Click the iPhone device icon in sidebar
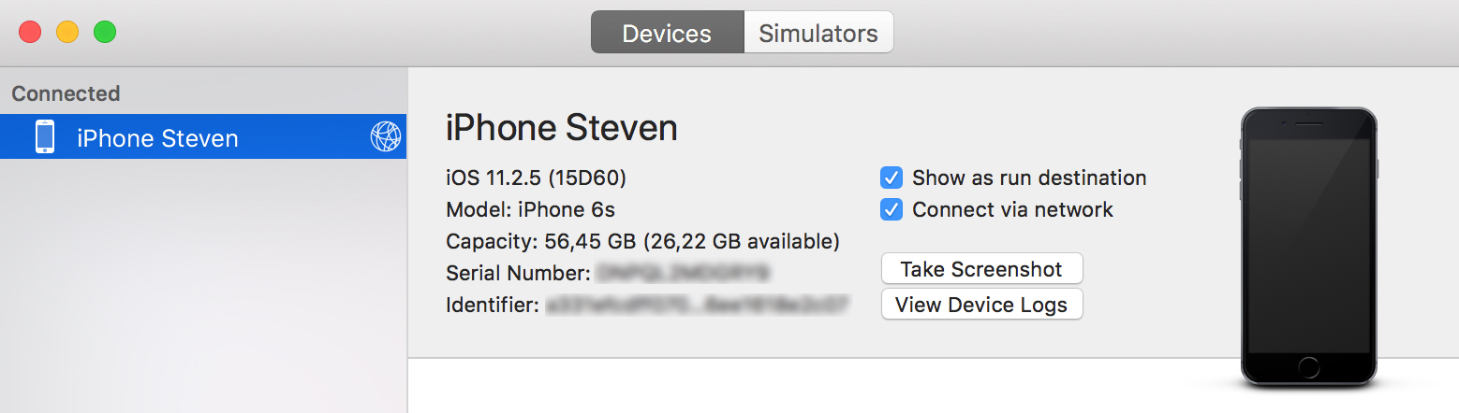Screen dimensions: 1459x413 (44, 137)
